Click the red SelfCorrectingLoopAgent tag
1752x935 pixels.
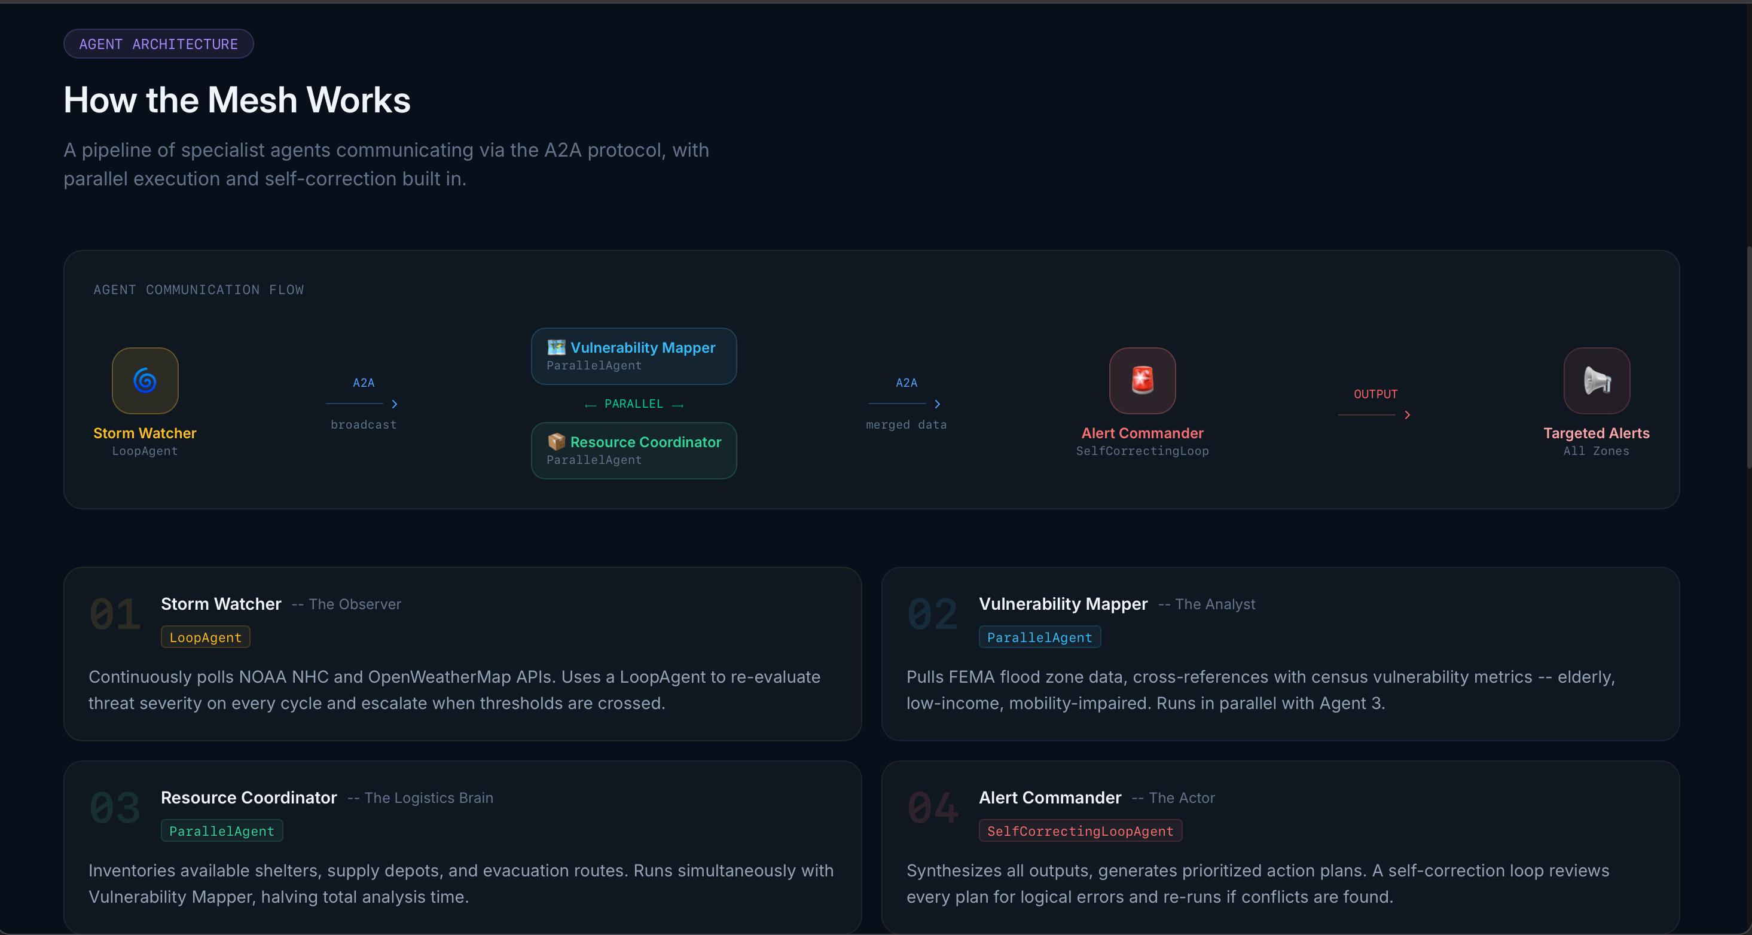click(x=1080, y=831)
